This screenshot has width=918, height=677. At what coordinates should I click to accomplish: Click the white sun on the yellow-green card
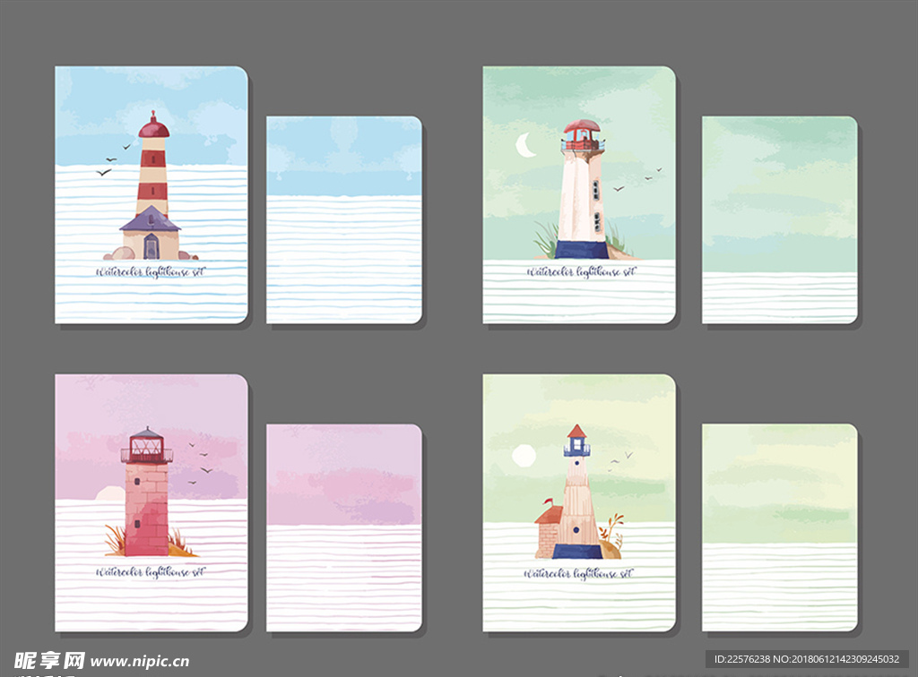pos(524,456)
